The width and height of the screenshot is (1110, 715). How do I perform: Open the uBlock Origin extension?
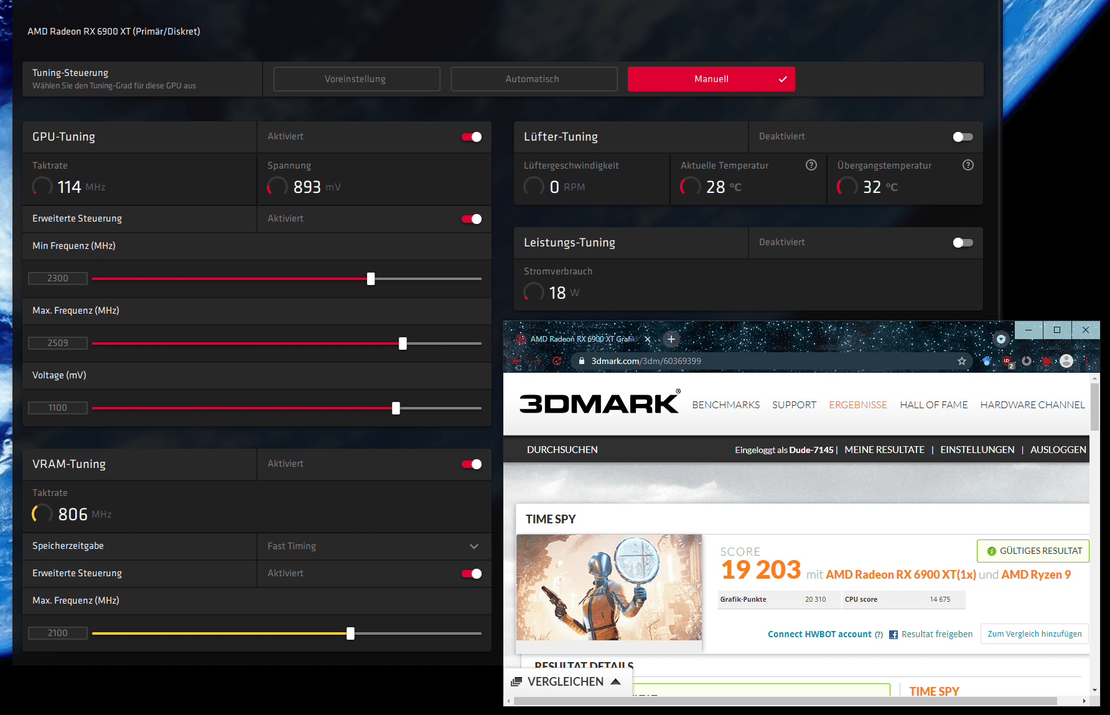click(1007, 361)
